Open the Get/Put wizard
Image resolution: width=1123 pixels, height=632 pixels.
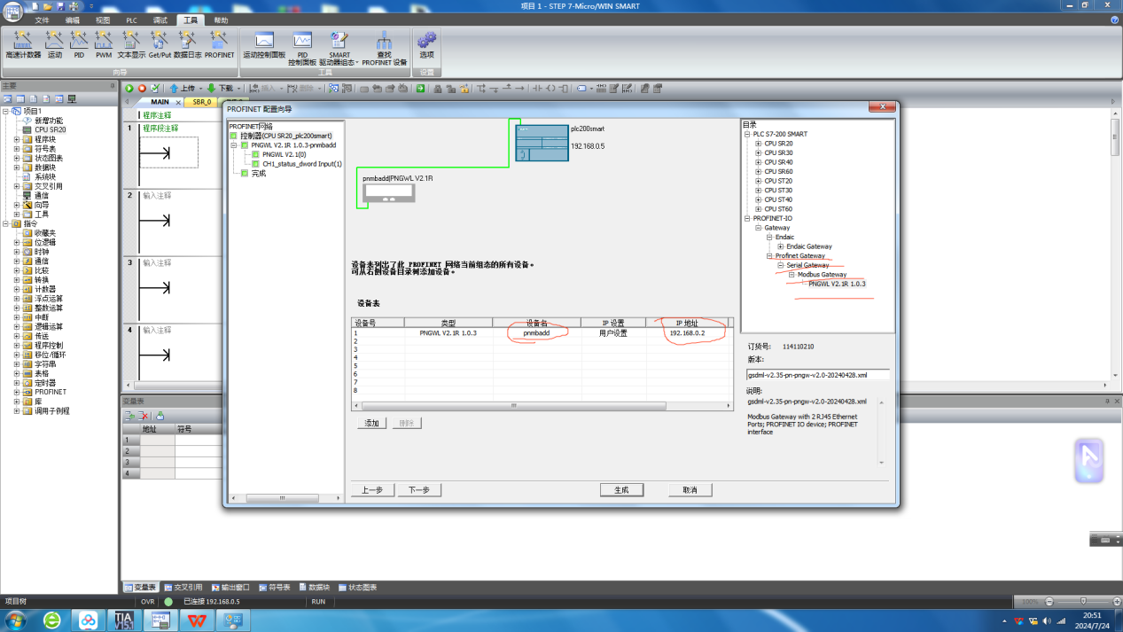pos(160,44)
